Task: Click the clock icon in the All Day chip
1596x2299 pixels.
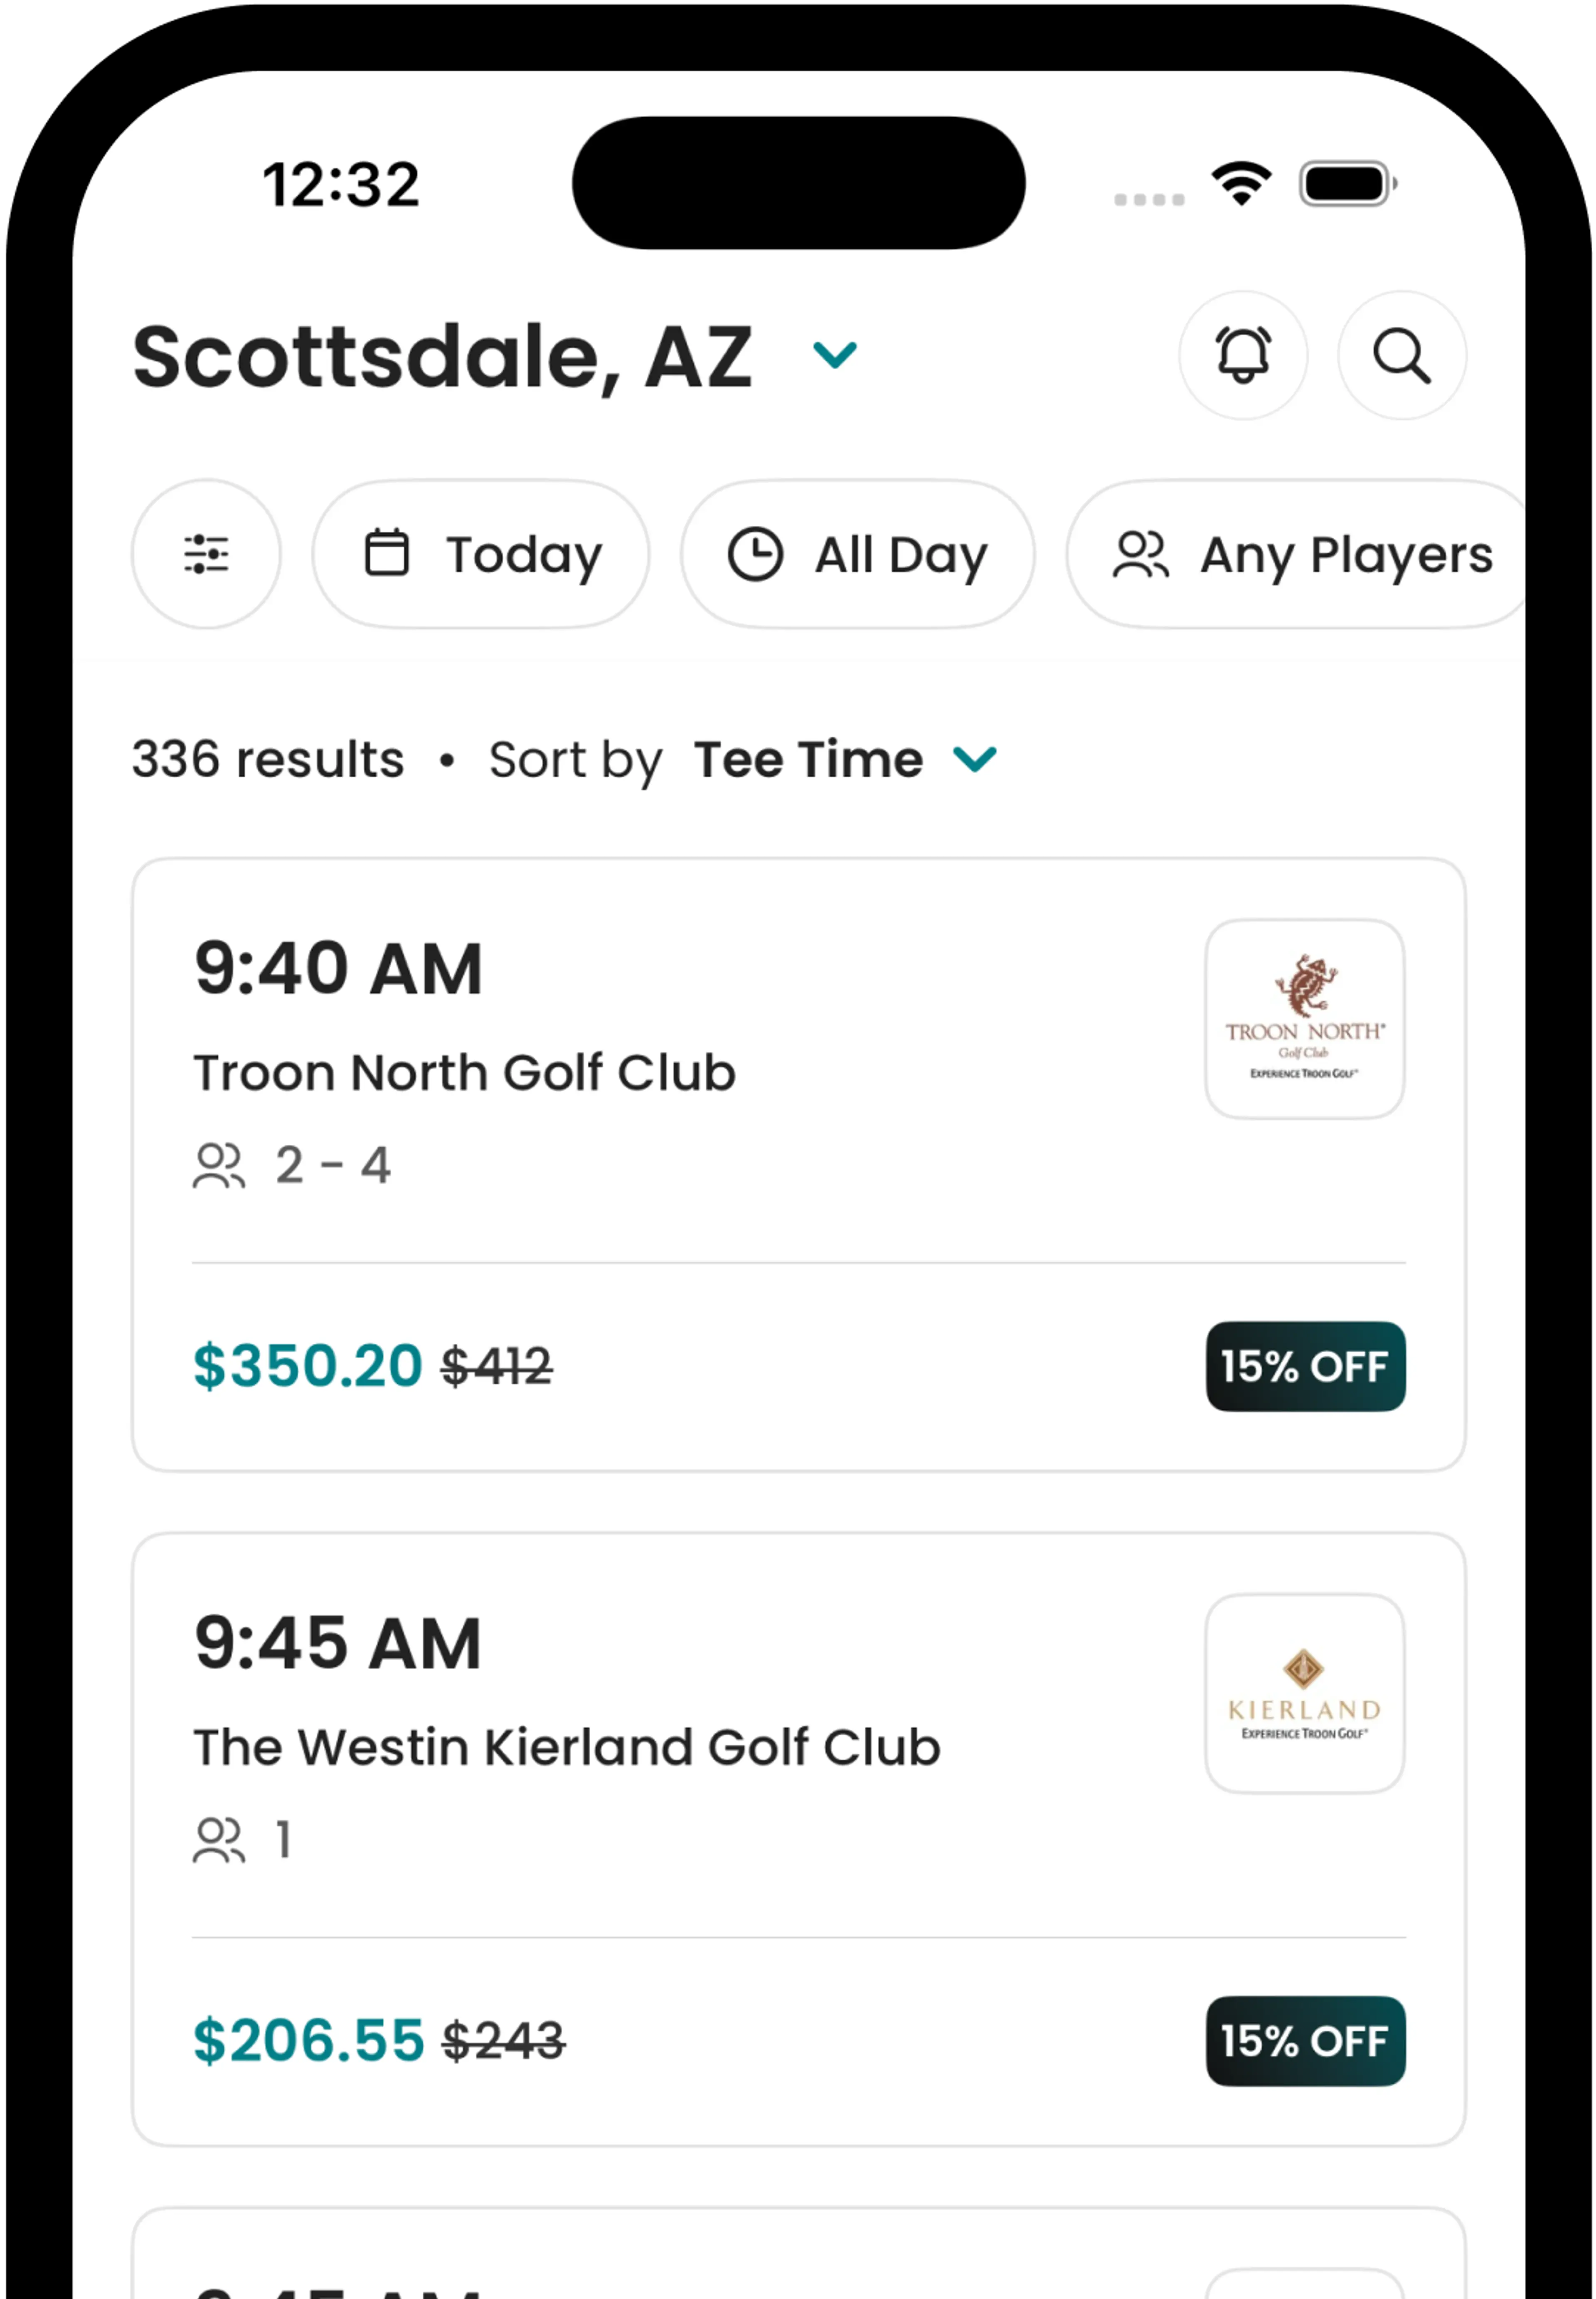Action: pos(755,554)
